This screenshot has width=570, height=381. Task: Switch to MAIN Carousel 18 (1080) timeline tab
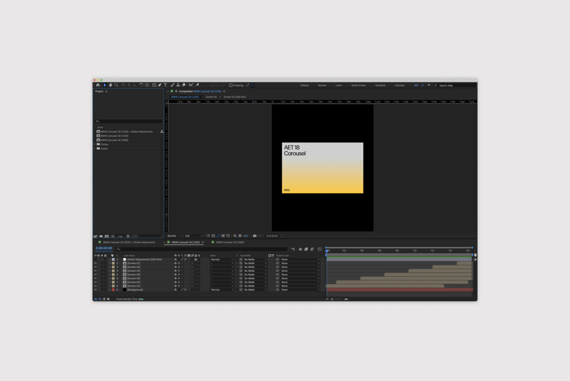click(230, 242)
